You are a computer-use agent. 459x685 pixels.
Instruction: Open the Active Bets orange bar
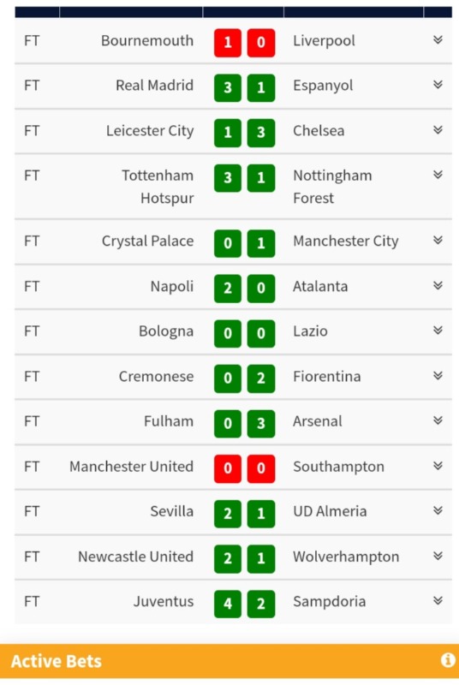(229, 661)
